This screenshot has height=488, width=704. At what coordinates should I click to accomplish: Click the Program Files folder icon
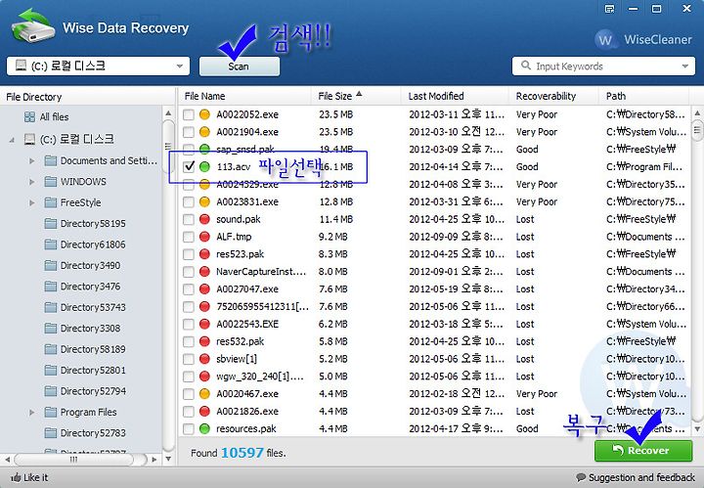click(51, 412)
